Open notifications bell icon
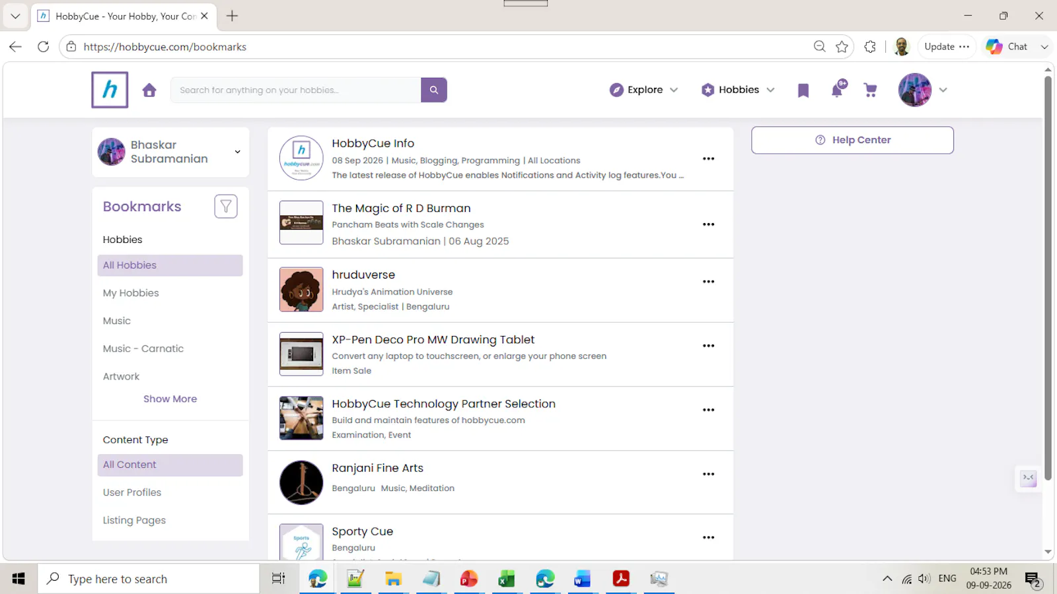 pos(838,89)
